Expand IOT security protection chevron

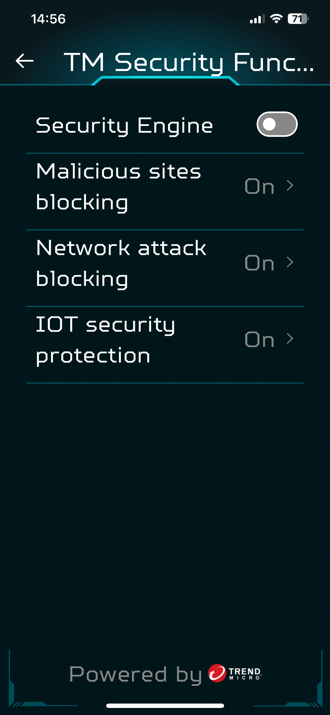pyautogui.click(x=290, y=339)
